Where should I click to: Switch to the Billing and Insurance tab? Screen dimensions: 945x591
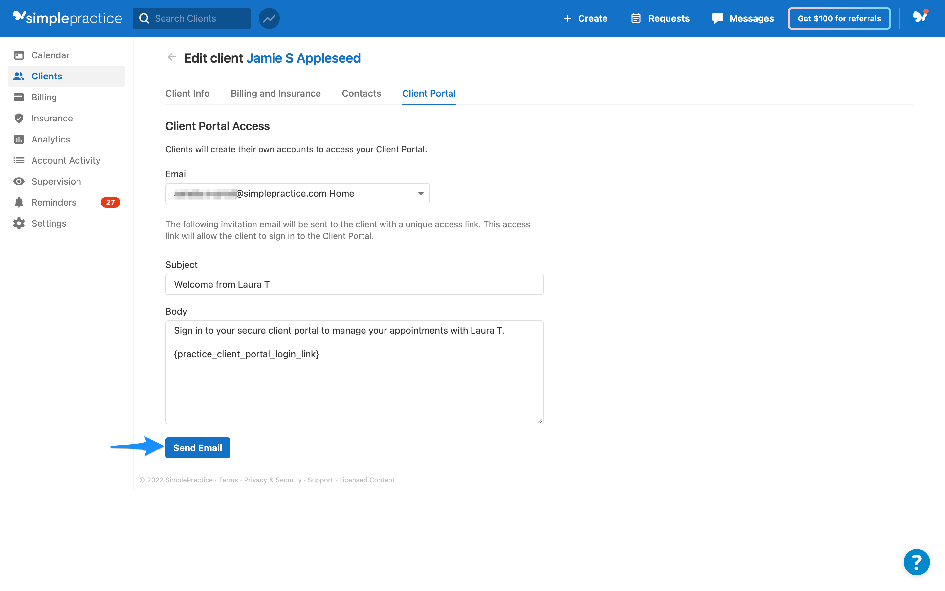coord(275,94)
